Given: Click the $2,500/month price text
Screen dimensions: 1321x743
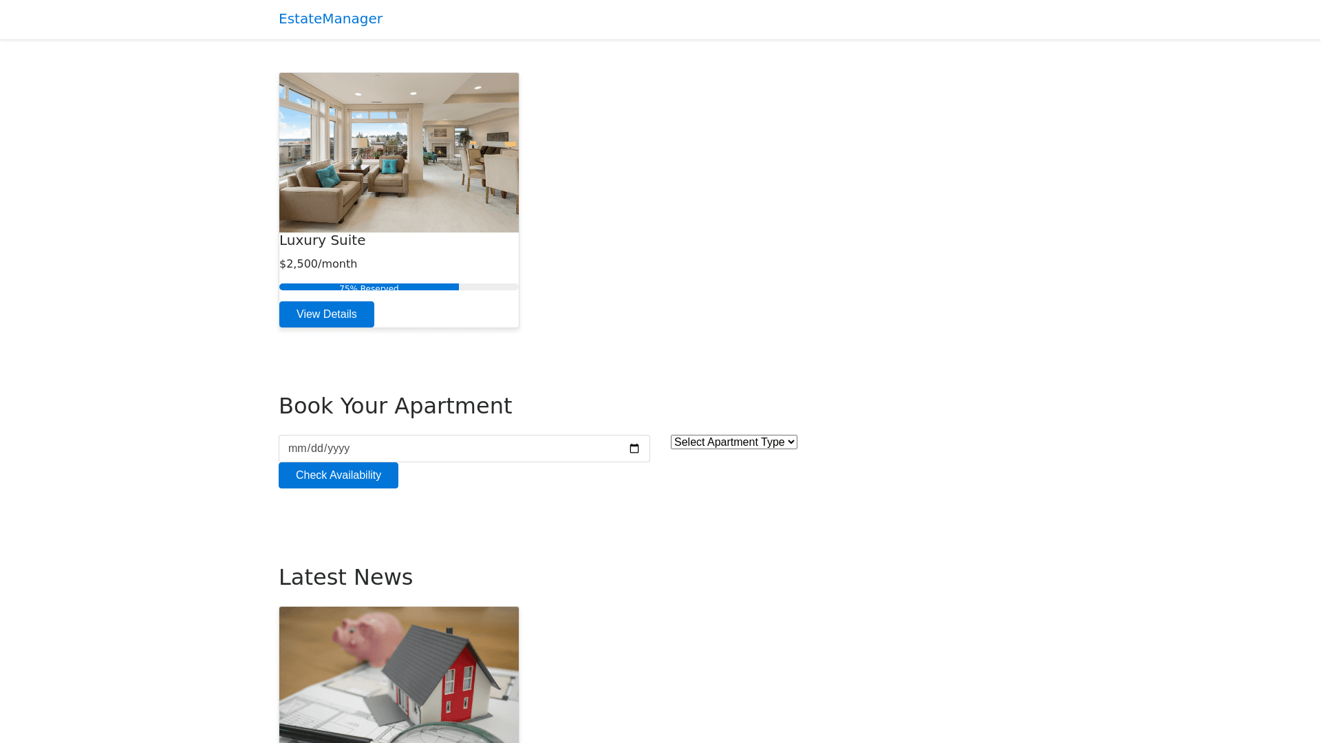Looking at the screenshot, I should 318,264.
